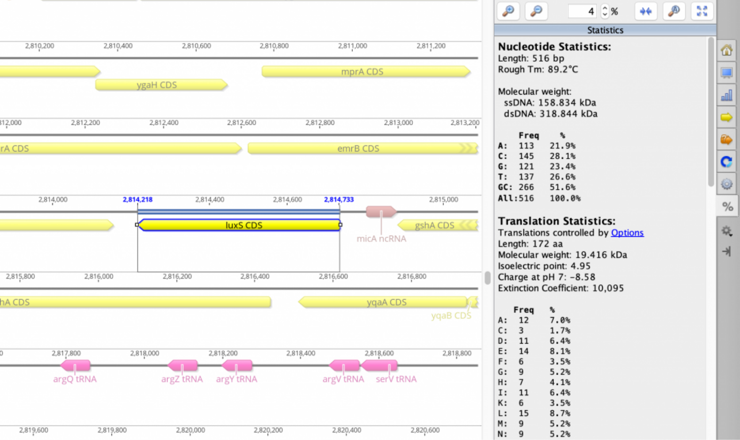Select the gshA CDS annotation
The image size is (740, 440).
pos(438,225)
